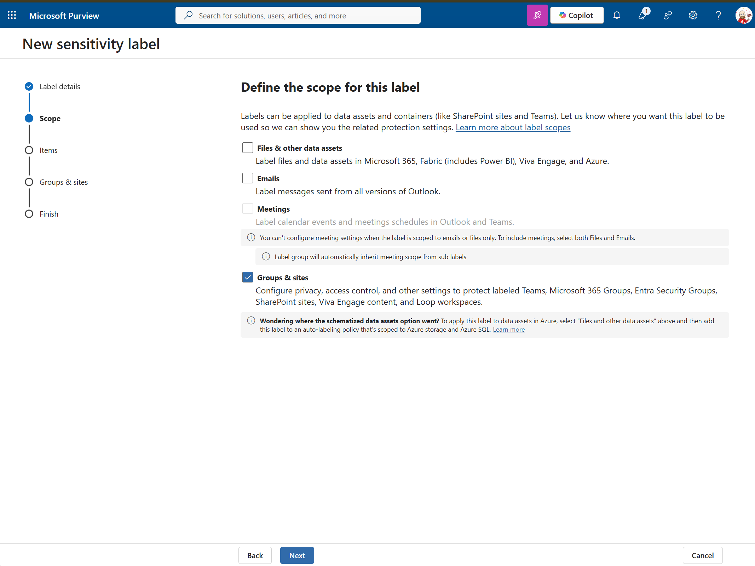Viewport: 755px width, 566px height.
Task: Click "Label messages sent from all versions" text
Action: click(348, 191)
